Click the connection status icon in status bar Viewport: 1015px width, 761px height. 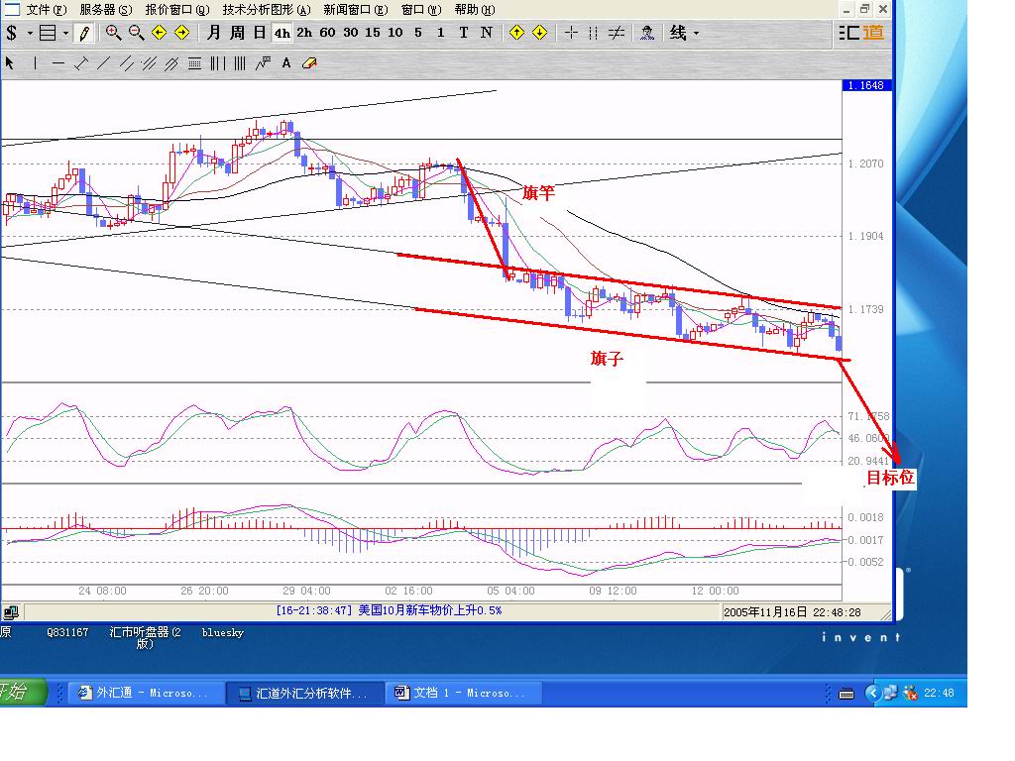(11, 611)
